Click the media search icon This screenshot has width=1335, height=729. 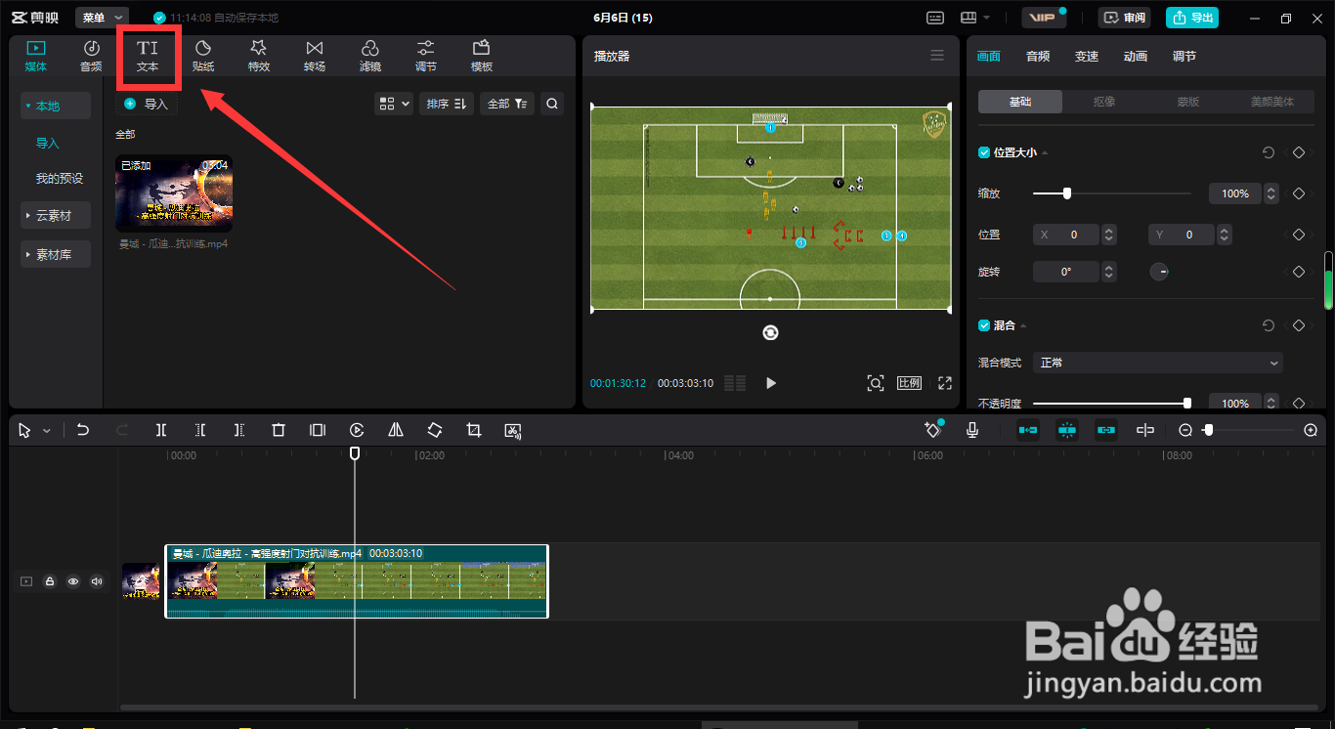pyautogui.click(x=552, y=104)
